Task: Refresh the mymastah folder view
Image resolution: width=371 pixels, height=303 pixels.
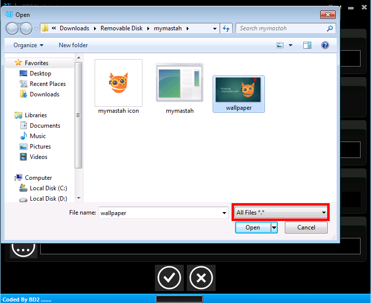Action: [226, 28]
